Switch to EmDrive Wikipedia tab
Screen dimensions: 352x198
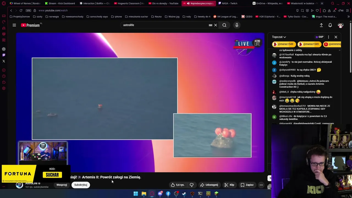(x=268, y=3)
